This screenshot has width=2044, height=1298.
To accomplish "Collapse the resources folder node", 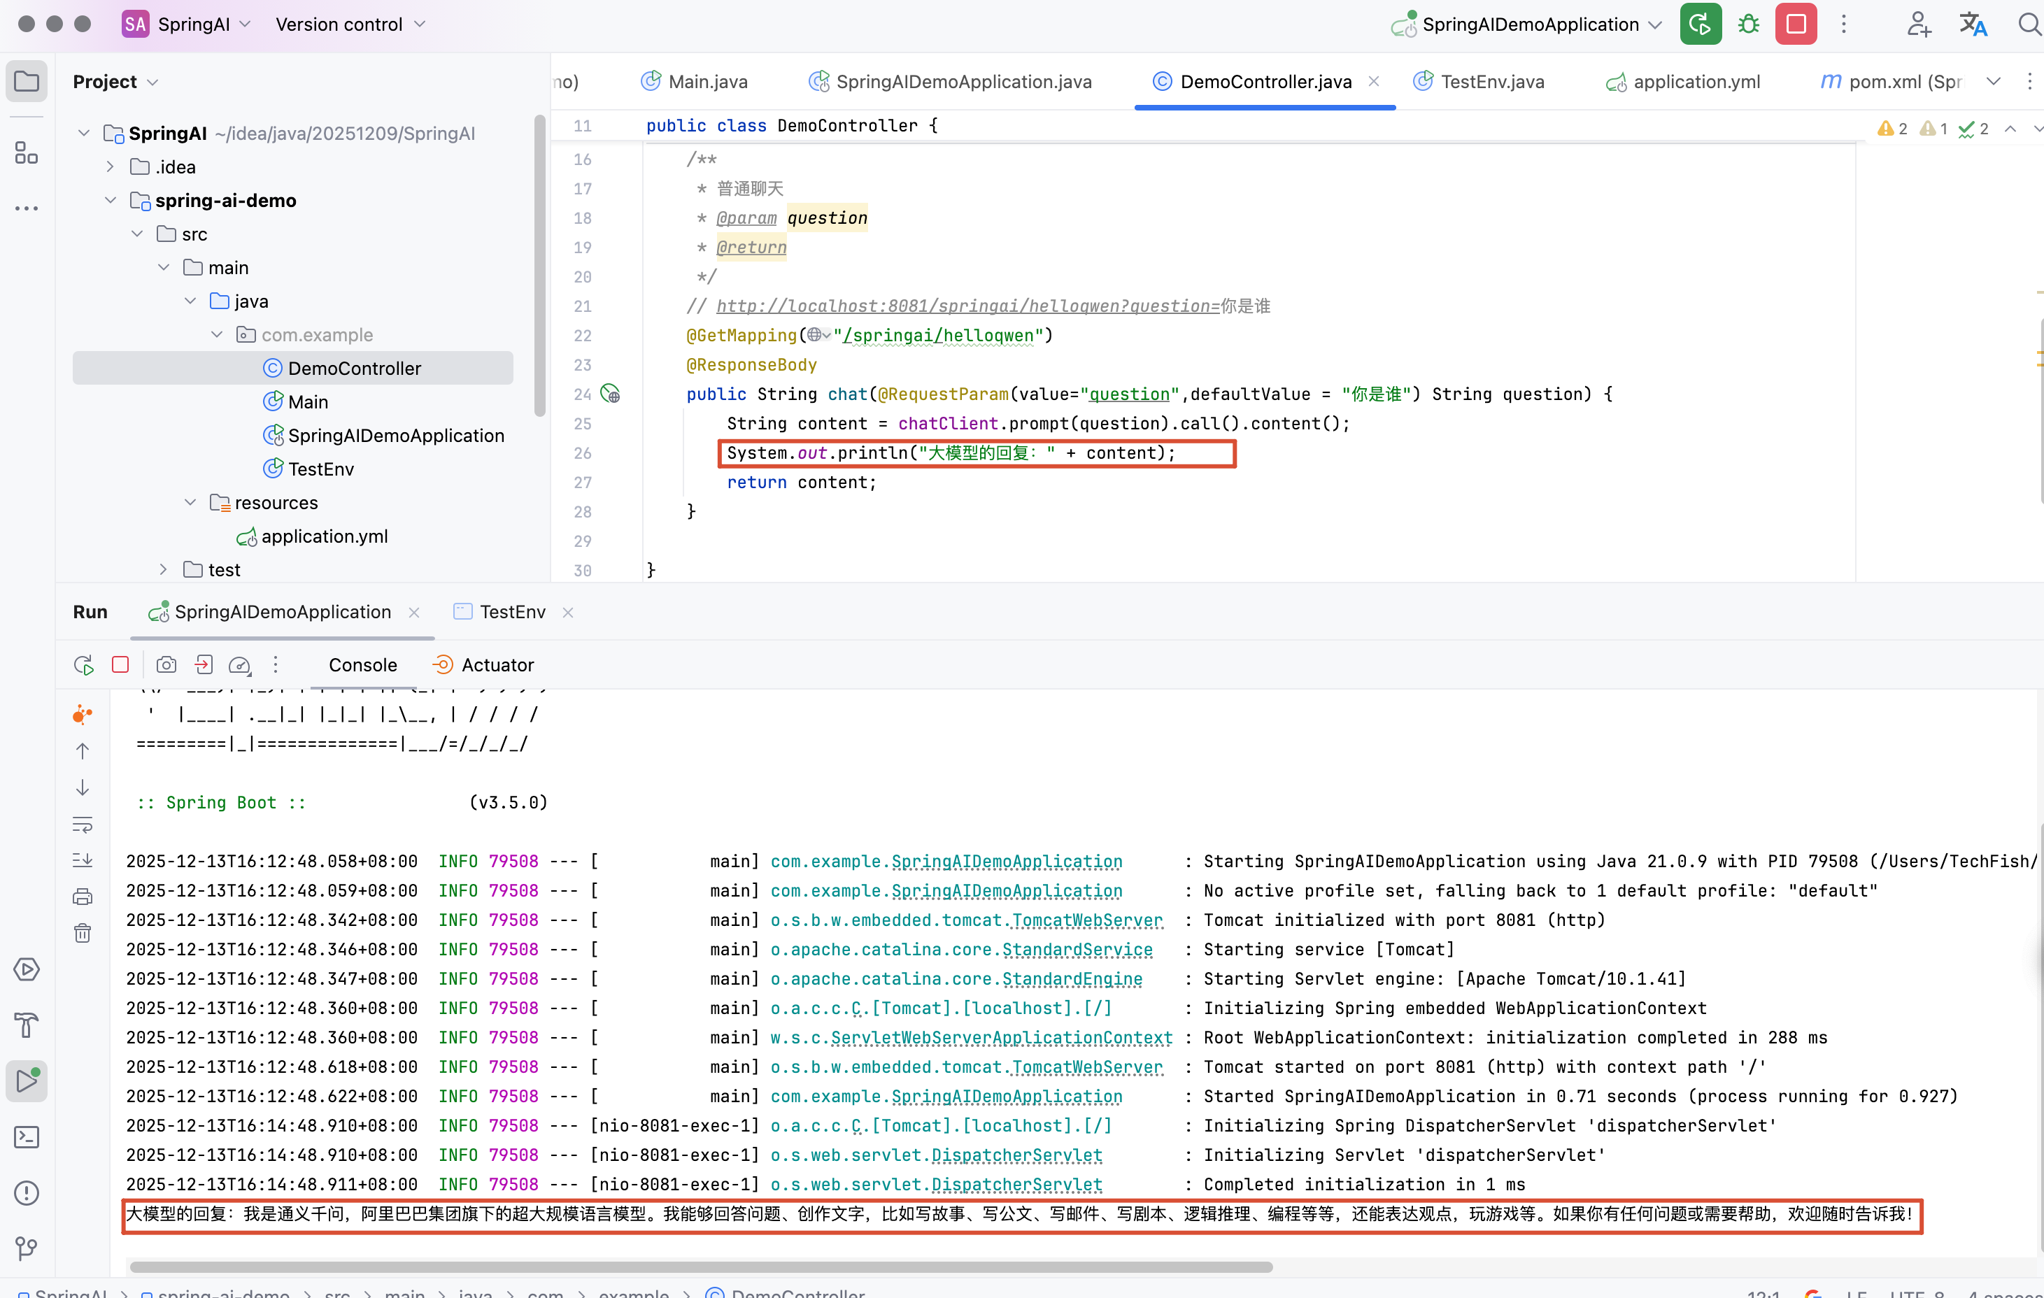I will tap(190, 503).
